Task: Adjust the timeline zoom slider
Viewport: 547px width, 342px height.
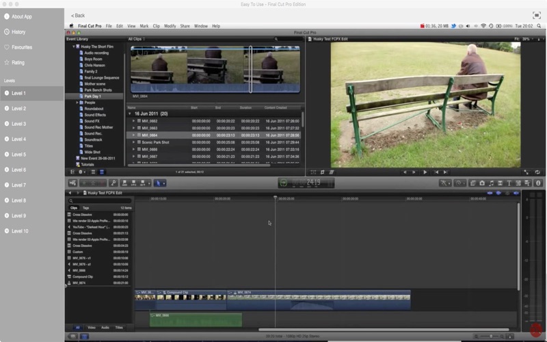Action: pyautogui.click(x=491, y=337)
